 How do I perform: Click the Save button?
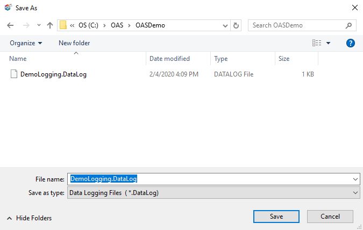coord(276,217)
